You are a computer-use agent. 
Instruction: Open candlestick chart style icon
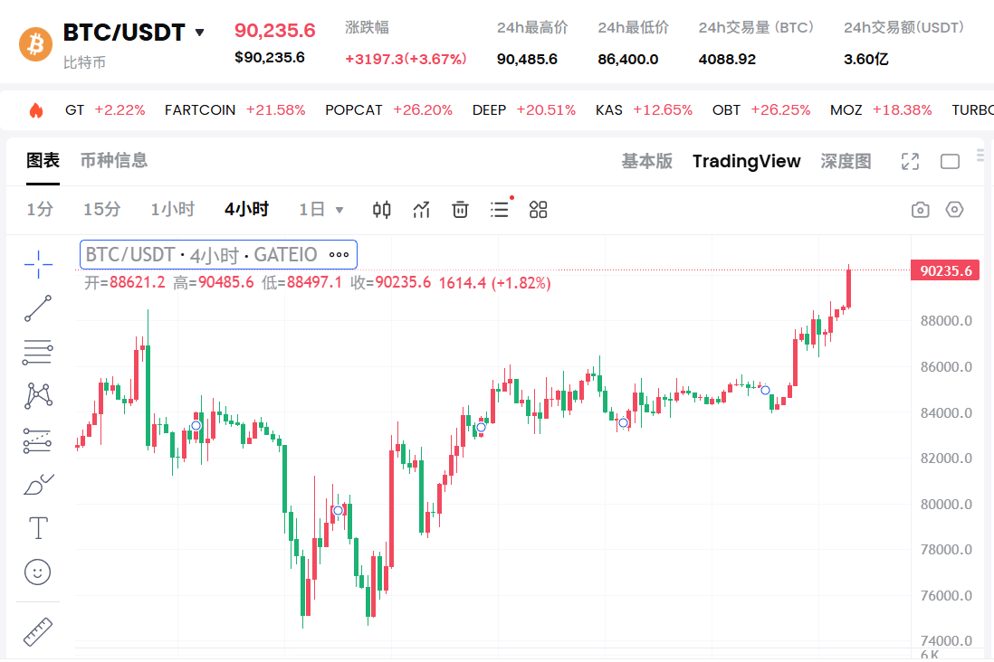tap(382, 210)
